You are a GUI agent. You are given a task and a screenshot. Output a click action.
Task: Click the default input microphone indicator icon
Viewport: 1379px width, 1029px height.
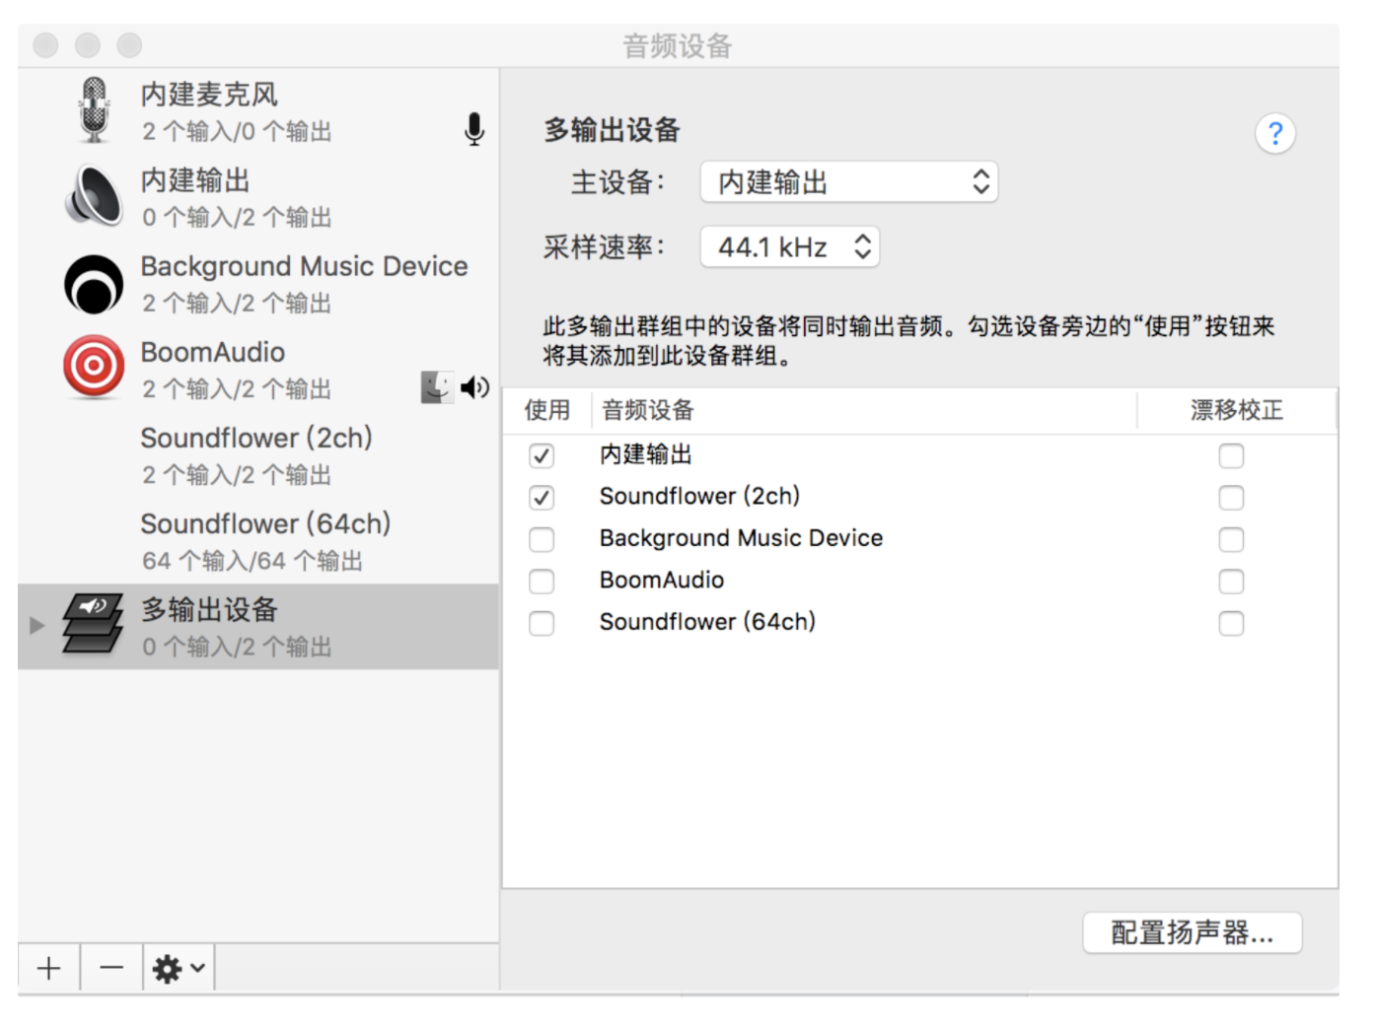point(474,129)
